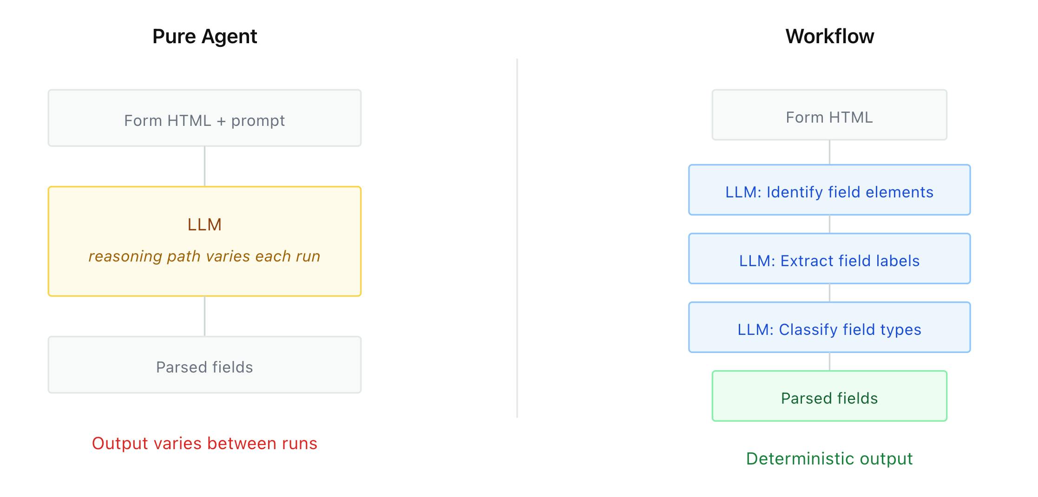Click the Workflow heading

829,36
